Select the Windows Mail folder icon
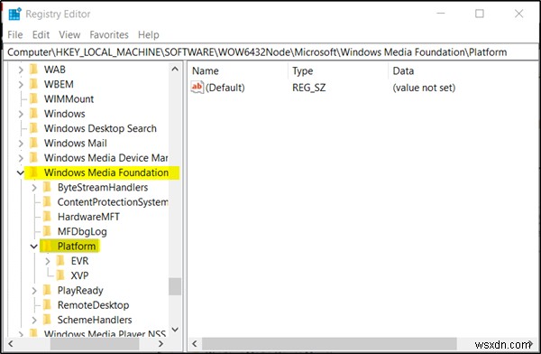The image size is (541, 354). click(34, 143)
